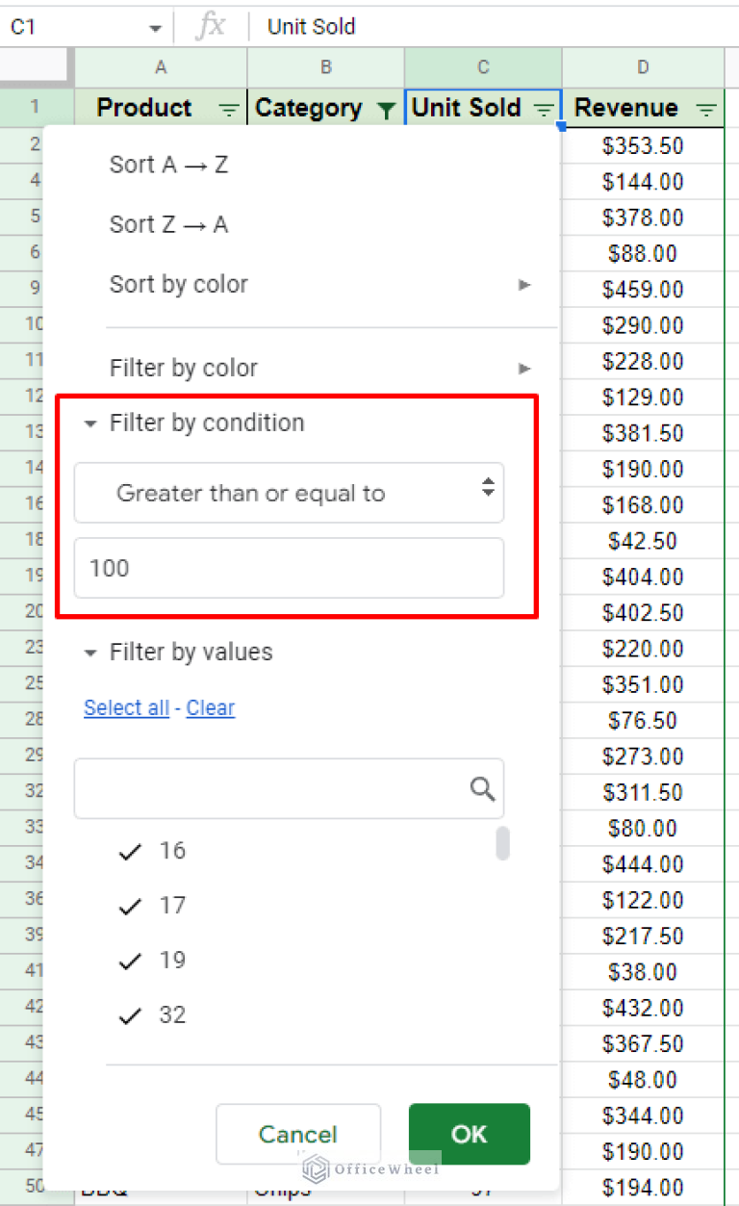Uncheck the value 16

129,850
